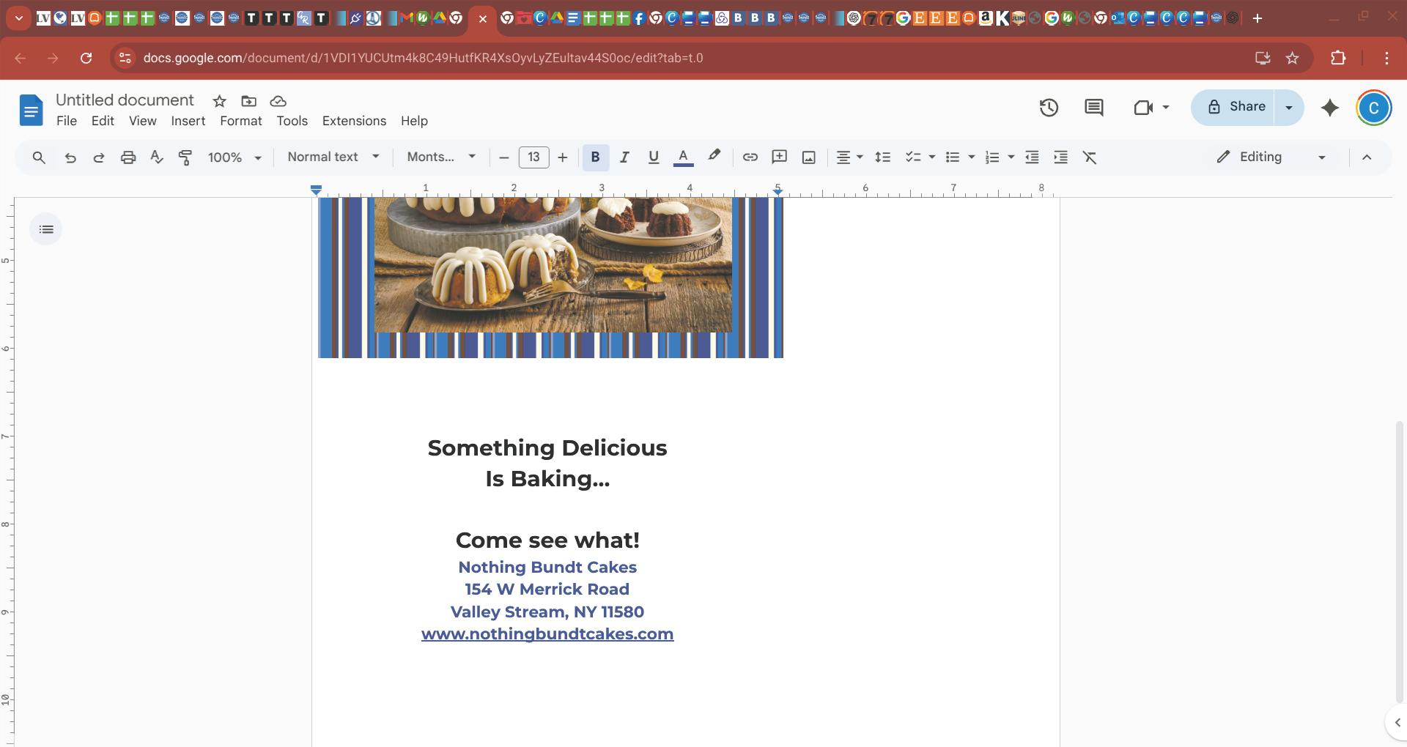Open the browser extensions menu

pos(1338,58)
